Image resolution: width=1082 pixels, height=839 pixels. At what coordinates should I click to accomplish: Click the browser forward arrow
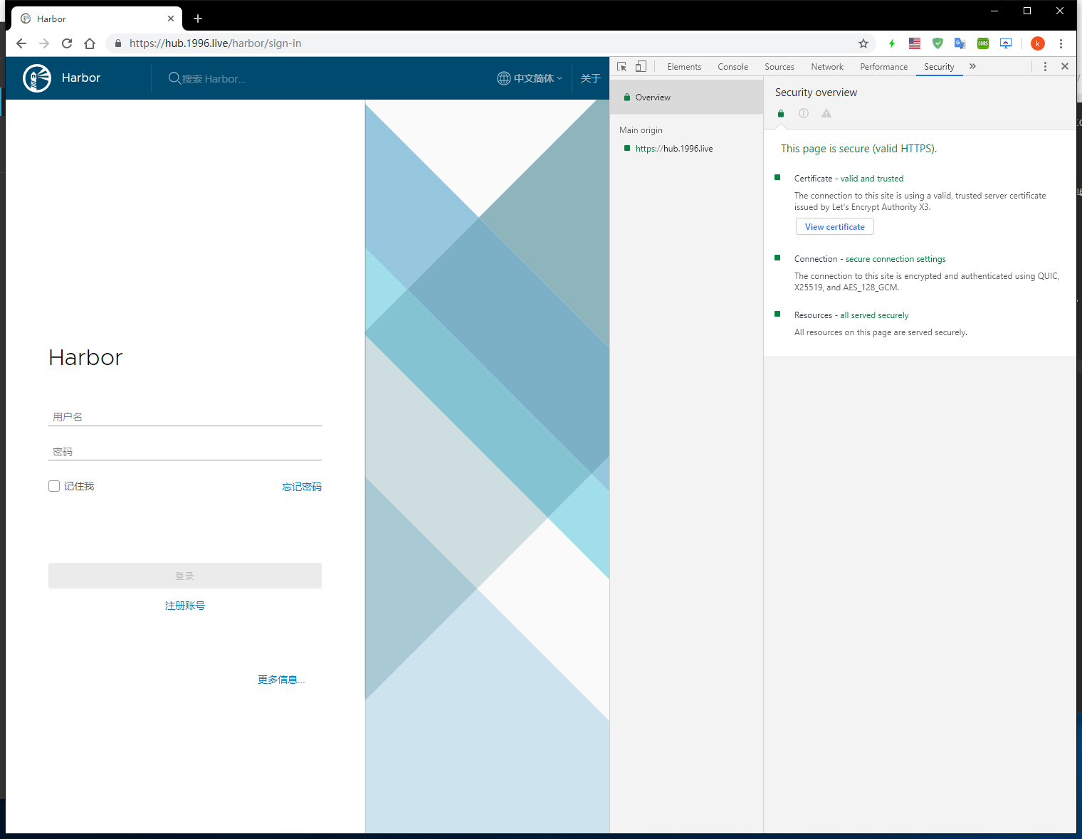(x=44, y=43)
